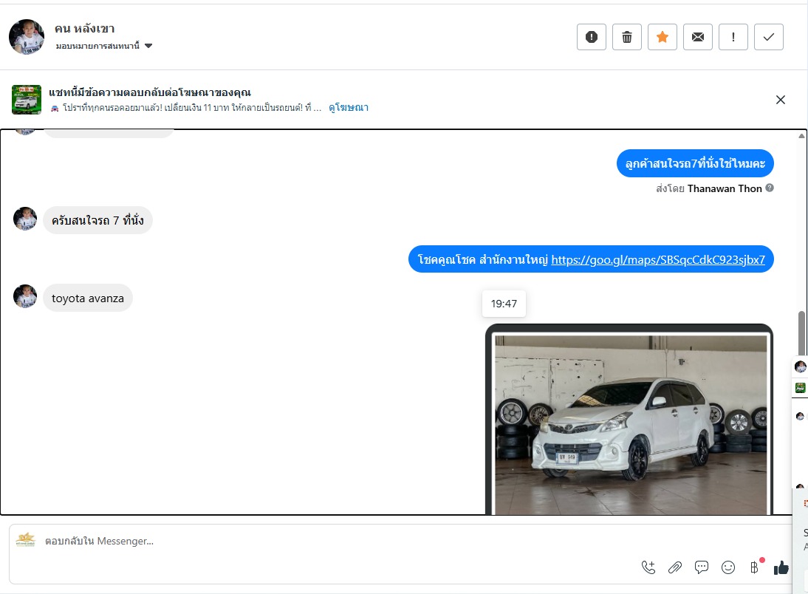Mark conversation done with checkmark
This screenshot has width=808, height=594.
[x=769, y=37]
